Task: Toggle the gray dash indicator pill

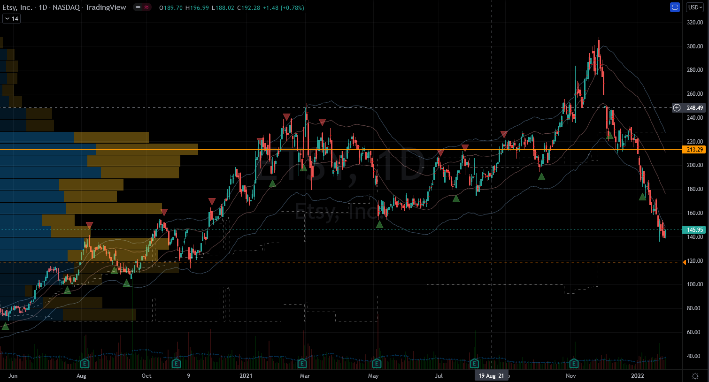Action: click(138, 8)
